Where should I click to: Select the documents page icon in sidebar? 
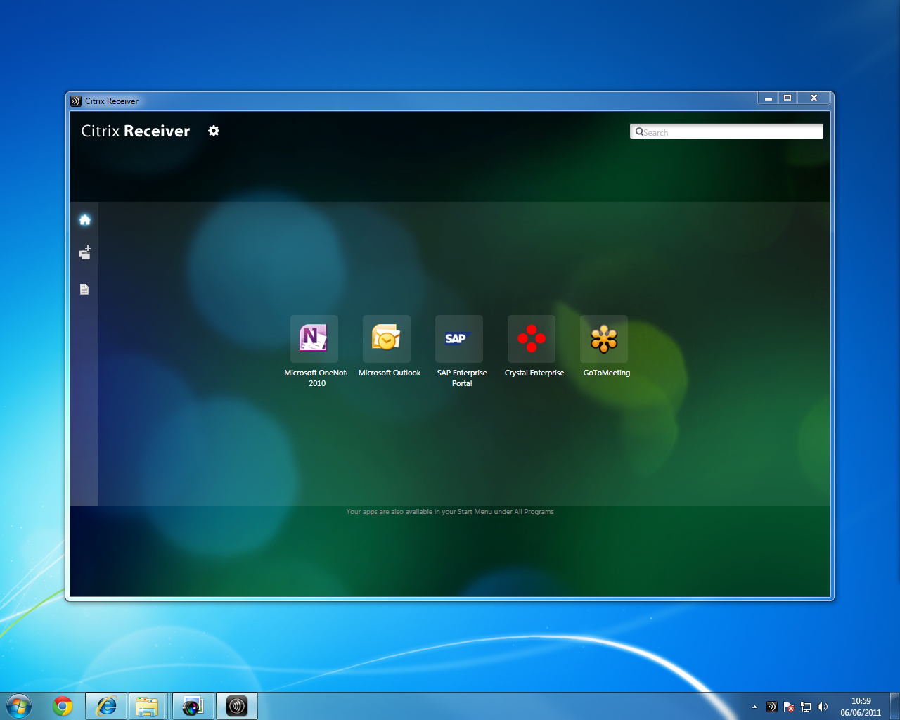point(84,289)
